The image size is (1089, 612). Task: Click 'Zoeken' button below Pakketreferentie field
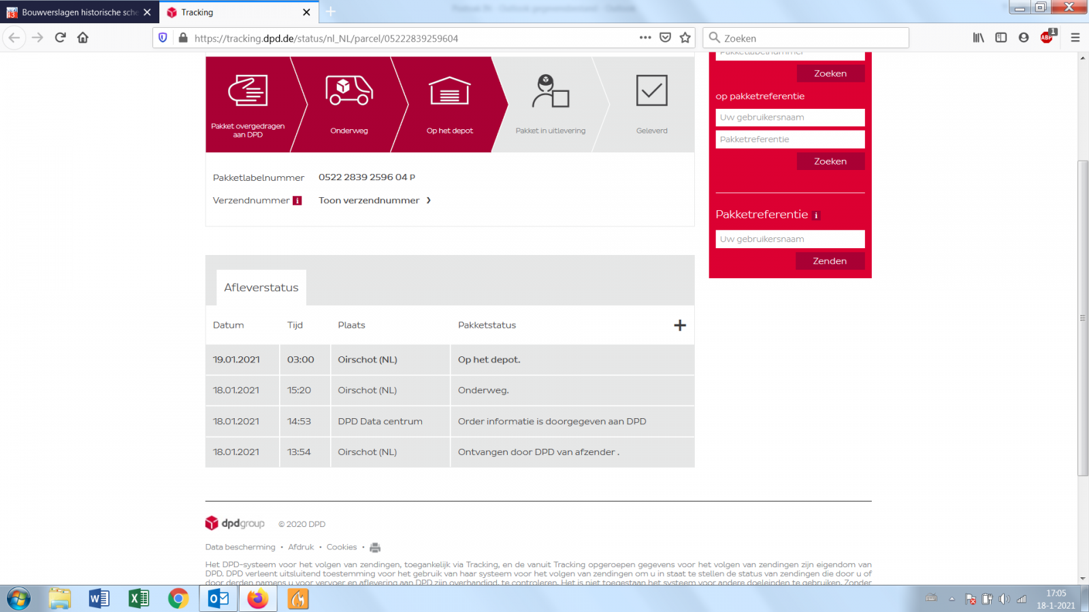(x=830, y=161)
